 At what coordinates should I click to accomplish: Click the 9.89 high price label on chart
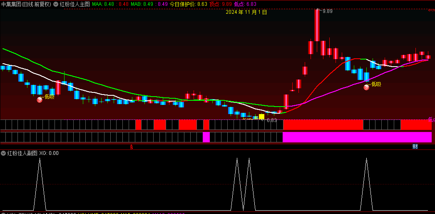click(327, 11)
